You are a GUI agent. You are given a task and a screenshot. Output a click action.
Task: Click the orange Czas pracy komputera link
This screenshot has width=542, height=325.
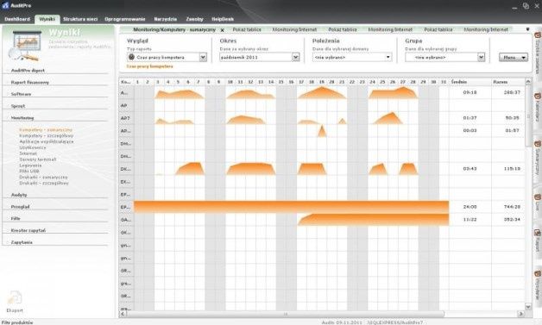click(x=149, y=66)
